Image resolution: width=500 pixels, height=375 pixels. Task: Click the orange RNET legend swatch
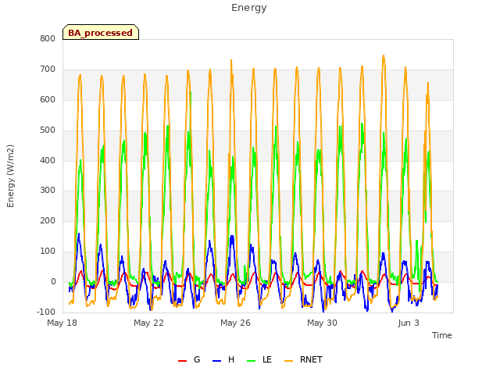288,361
